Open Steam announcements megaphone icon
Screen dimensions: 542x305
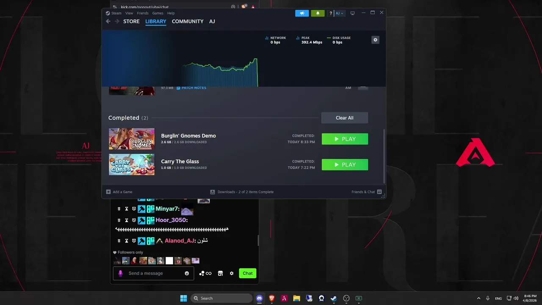point(302,13)
